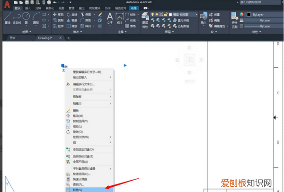Toggle layer on/off lightbulb icon
The image size is (284, 192).
point(152,14)
